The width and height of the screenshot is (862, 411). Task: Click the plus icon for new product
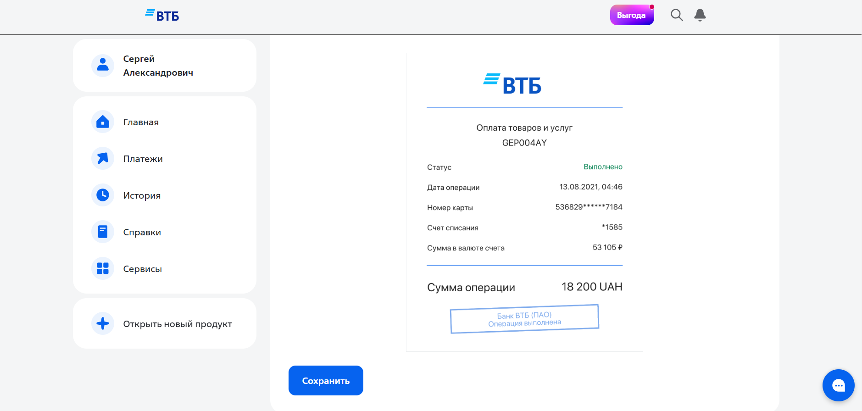[103, 324]
